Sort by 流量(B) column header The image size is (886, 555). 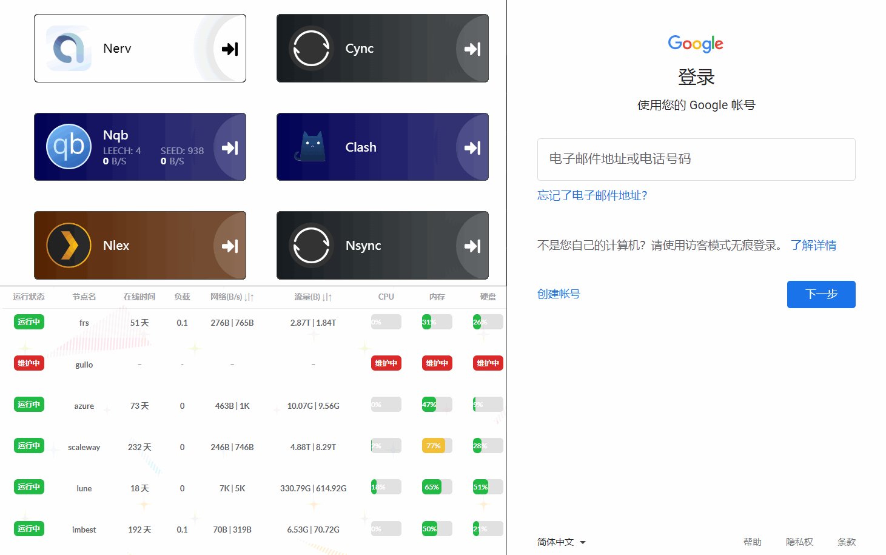[313, 297]
